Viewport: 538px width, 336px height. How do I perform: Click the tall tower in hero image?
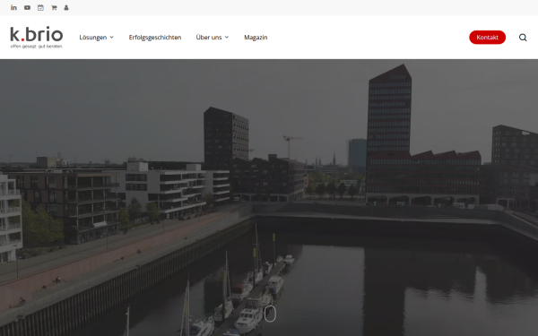[389, 109]
